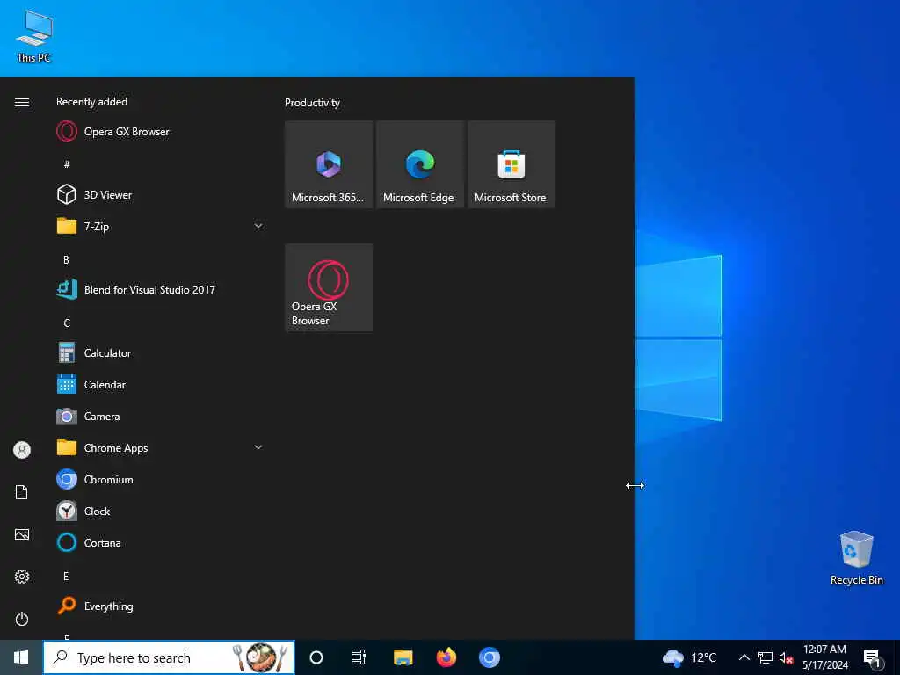Open the network status tray icon
The width and height of the screenshot is (900, 675).
click(766, 657)
